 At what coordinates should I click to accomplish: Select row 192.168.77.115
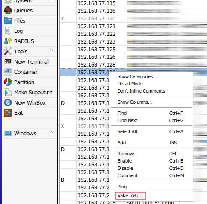(x=133, y=3)
